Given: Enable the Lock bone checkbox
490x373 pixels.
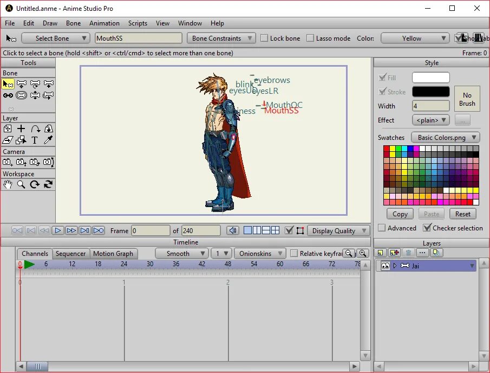Looking at the screenshot, I should pos(264,38).
